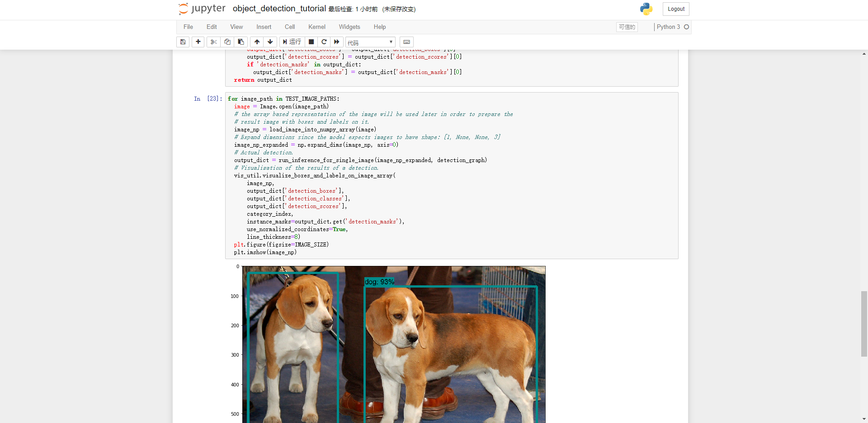Save the notebook with the floppy disk icon
The image size is (868, 423).
tap(183, 42)
